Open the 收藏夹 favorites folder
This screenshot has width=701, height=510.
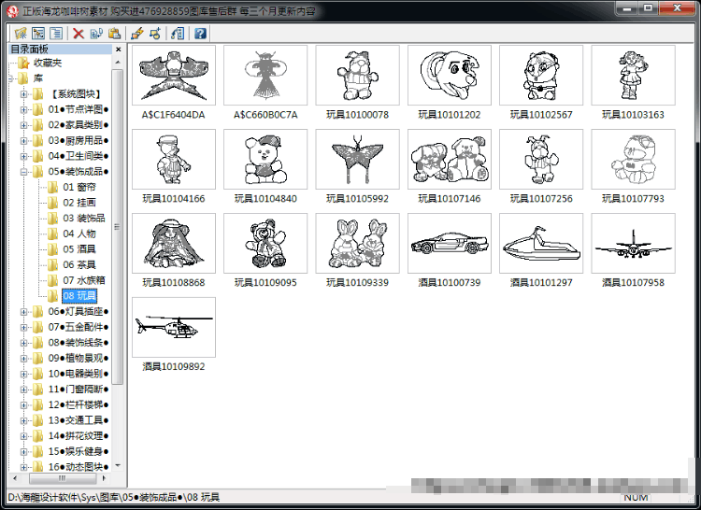(48, 63)
